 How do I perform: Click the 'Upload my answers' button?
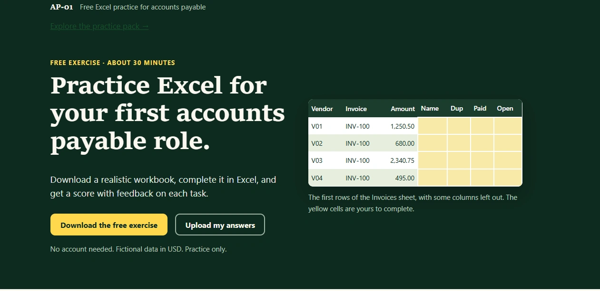(x=220, y=225)
